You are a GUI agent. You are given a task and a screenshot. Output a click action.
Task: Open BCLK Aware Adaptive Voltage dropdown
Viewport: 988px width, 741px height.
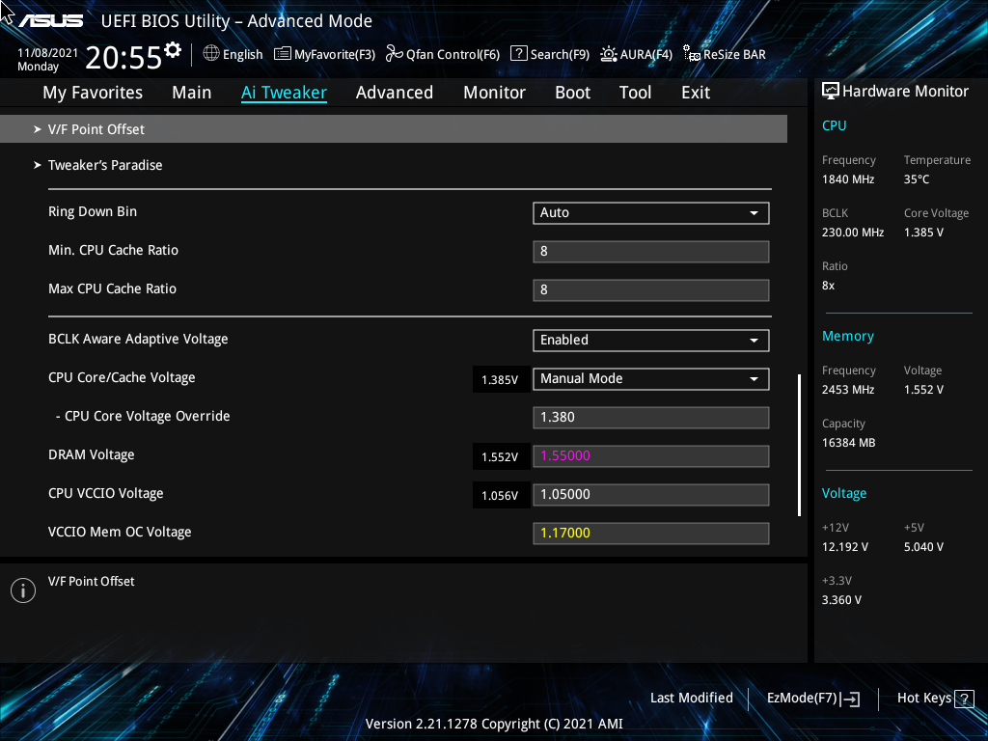click(x=651, y=341)
